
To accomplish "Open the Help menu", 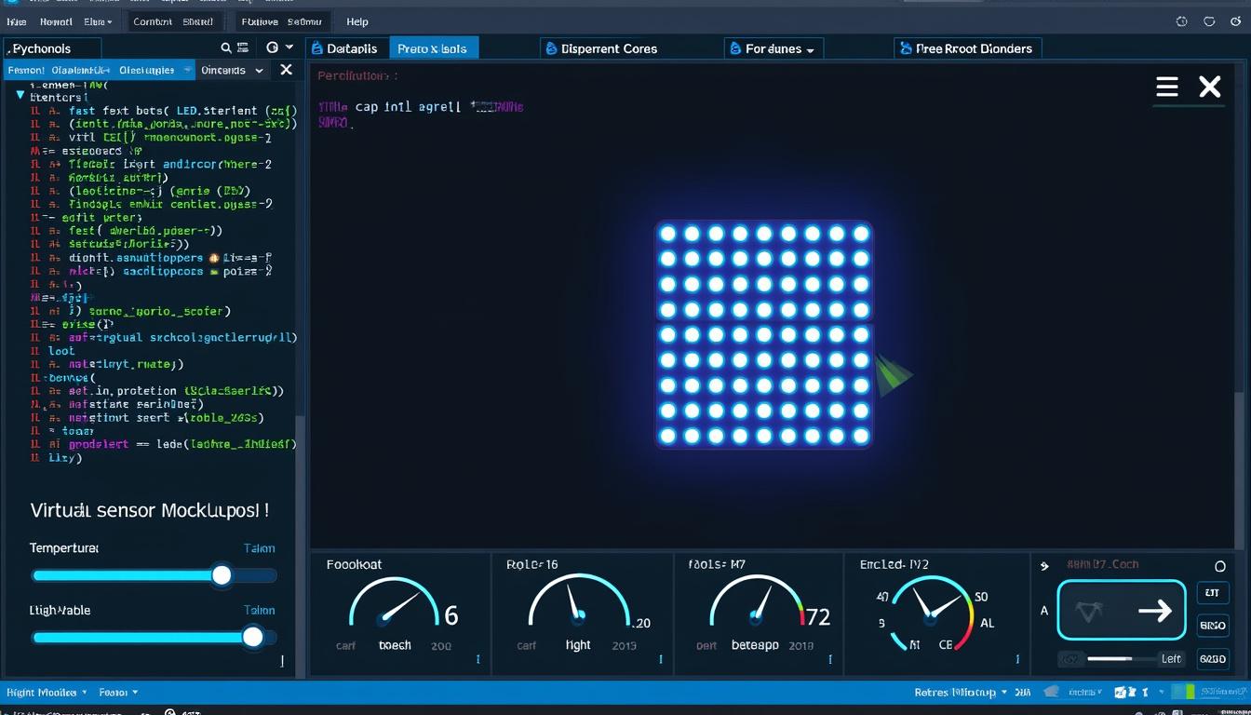I will click(356, 21).
